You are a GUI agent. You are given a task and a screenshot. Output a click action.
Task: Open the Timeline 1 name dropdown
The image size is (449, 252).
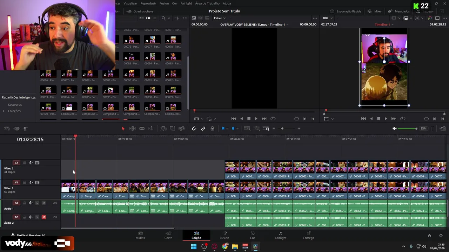[384, 24]
